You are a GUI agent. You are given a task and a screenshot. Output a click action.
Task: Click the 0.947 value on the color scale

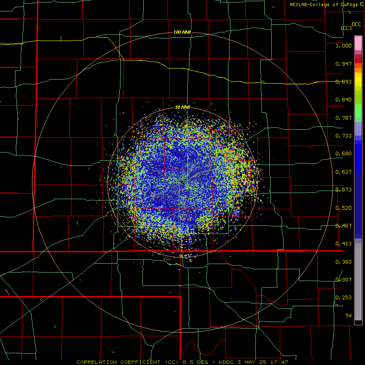tap(344, 64)
